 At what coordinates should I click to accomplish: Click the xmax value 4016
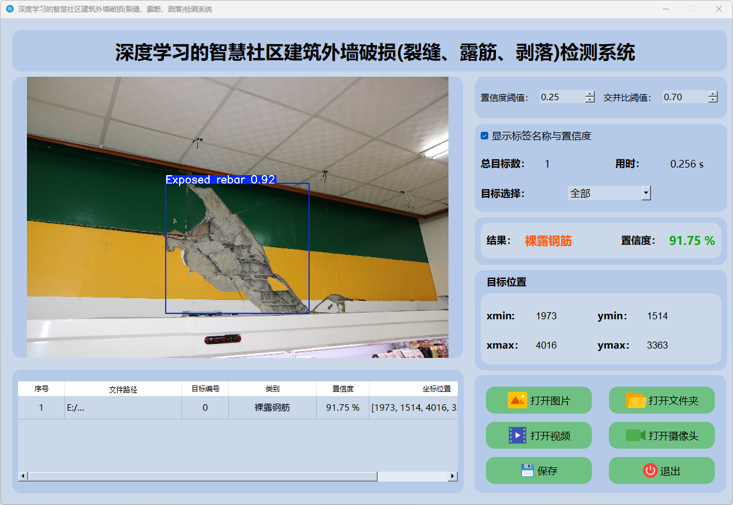(x=546, y=346)
